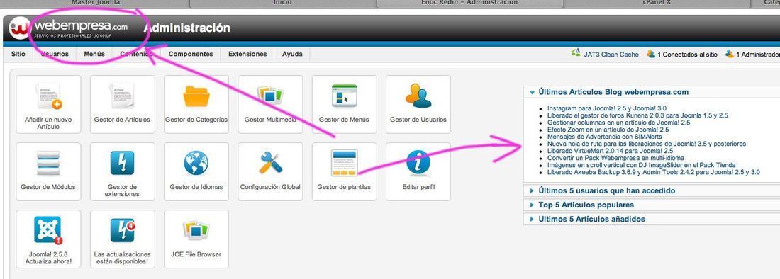780x279 pixels.
Task: Open Gestionar columnas en un artículo link
Action: coord(618,122)
